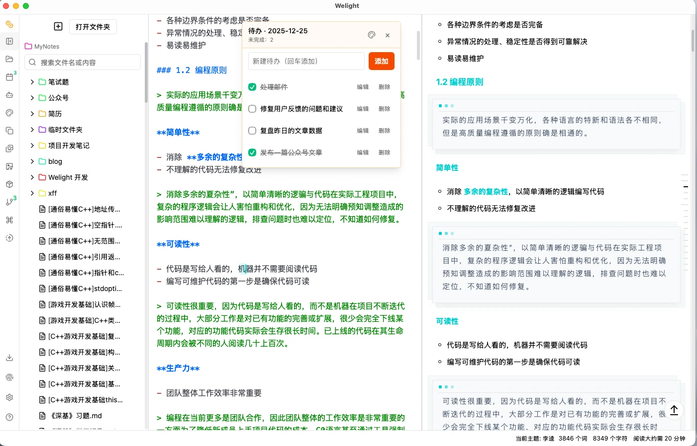This screenshot has width=697, height=446.
Task: Open the calendar todo icon in sidebar
Action: (9, 77)
